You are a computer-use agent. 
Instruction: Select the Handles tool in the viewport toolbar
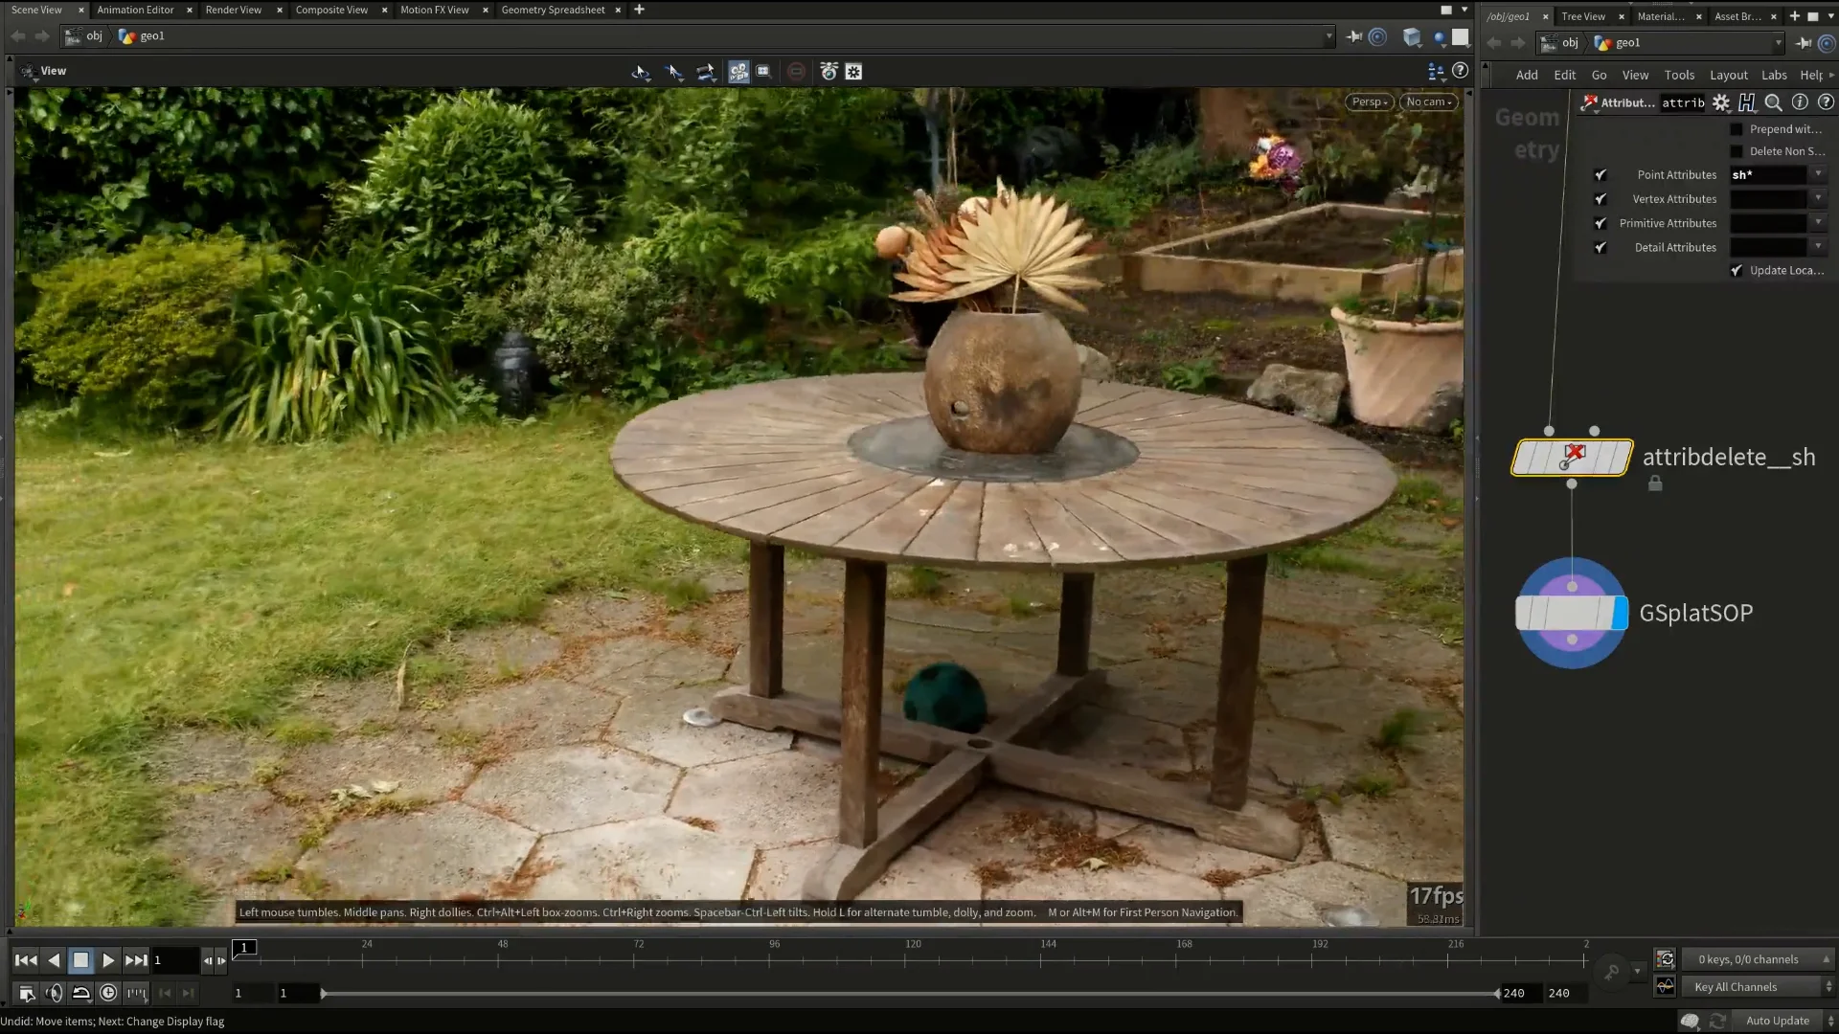707,71
